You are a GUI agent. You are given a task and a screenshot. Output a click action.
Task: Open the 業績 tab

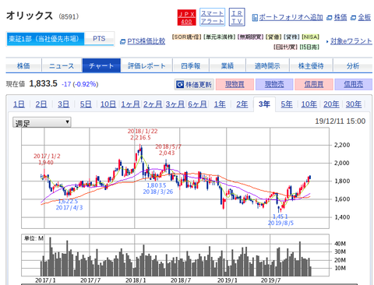(x=228, y=65)
